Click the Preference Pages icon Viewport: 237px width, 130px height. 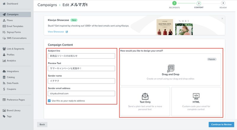click(x=4, y=100)
